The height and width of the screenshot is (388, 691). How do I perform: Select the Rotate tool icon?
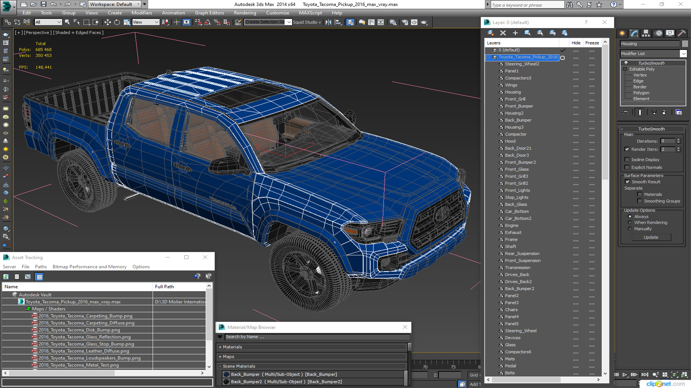tap(117, 22)
